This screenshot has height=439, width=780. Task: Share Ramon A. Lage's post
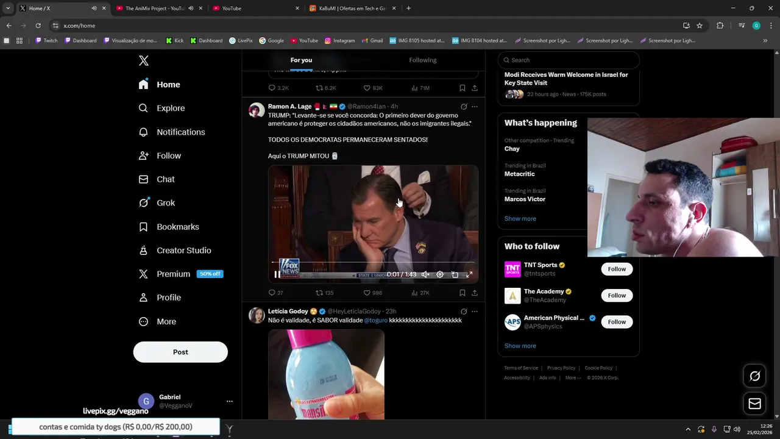pos(475,293)
